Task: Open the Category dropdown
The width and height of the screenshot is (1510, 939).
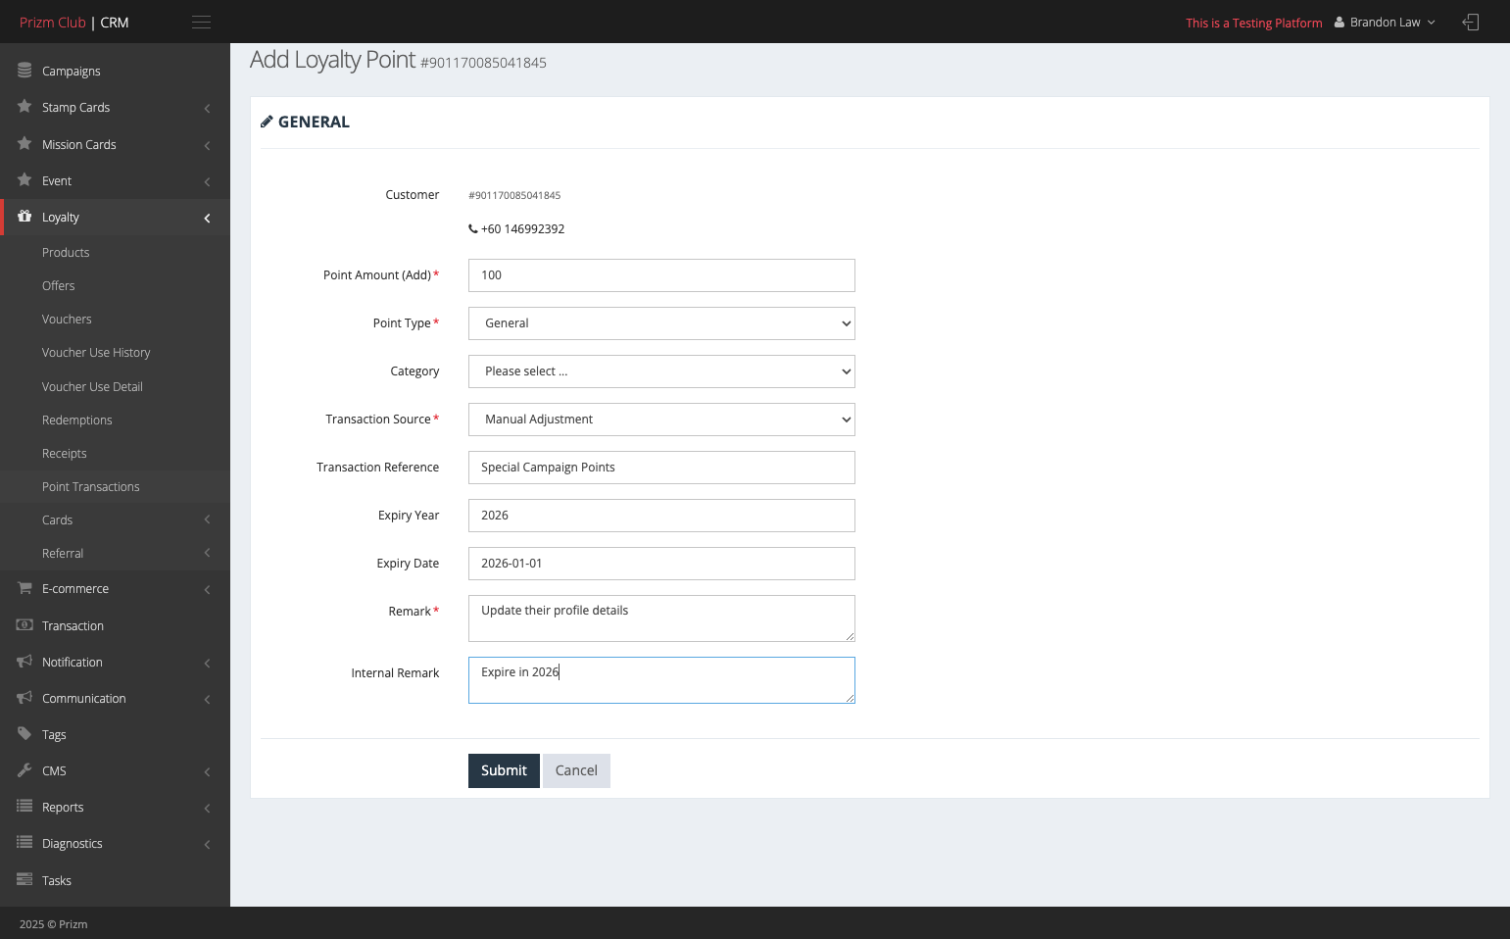Action: point(661,371)
